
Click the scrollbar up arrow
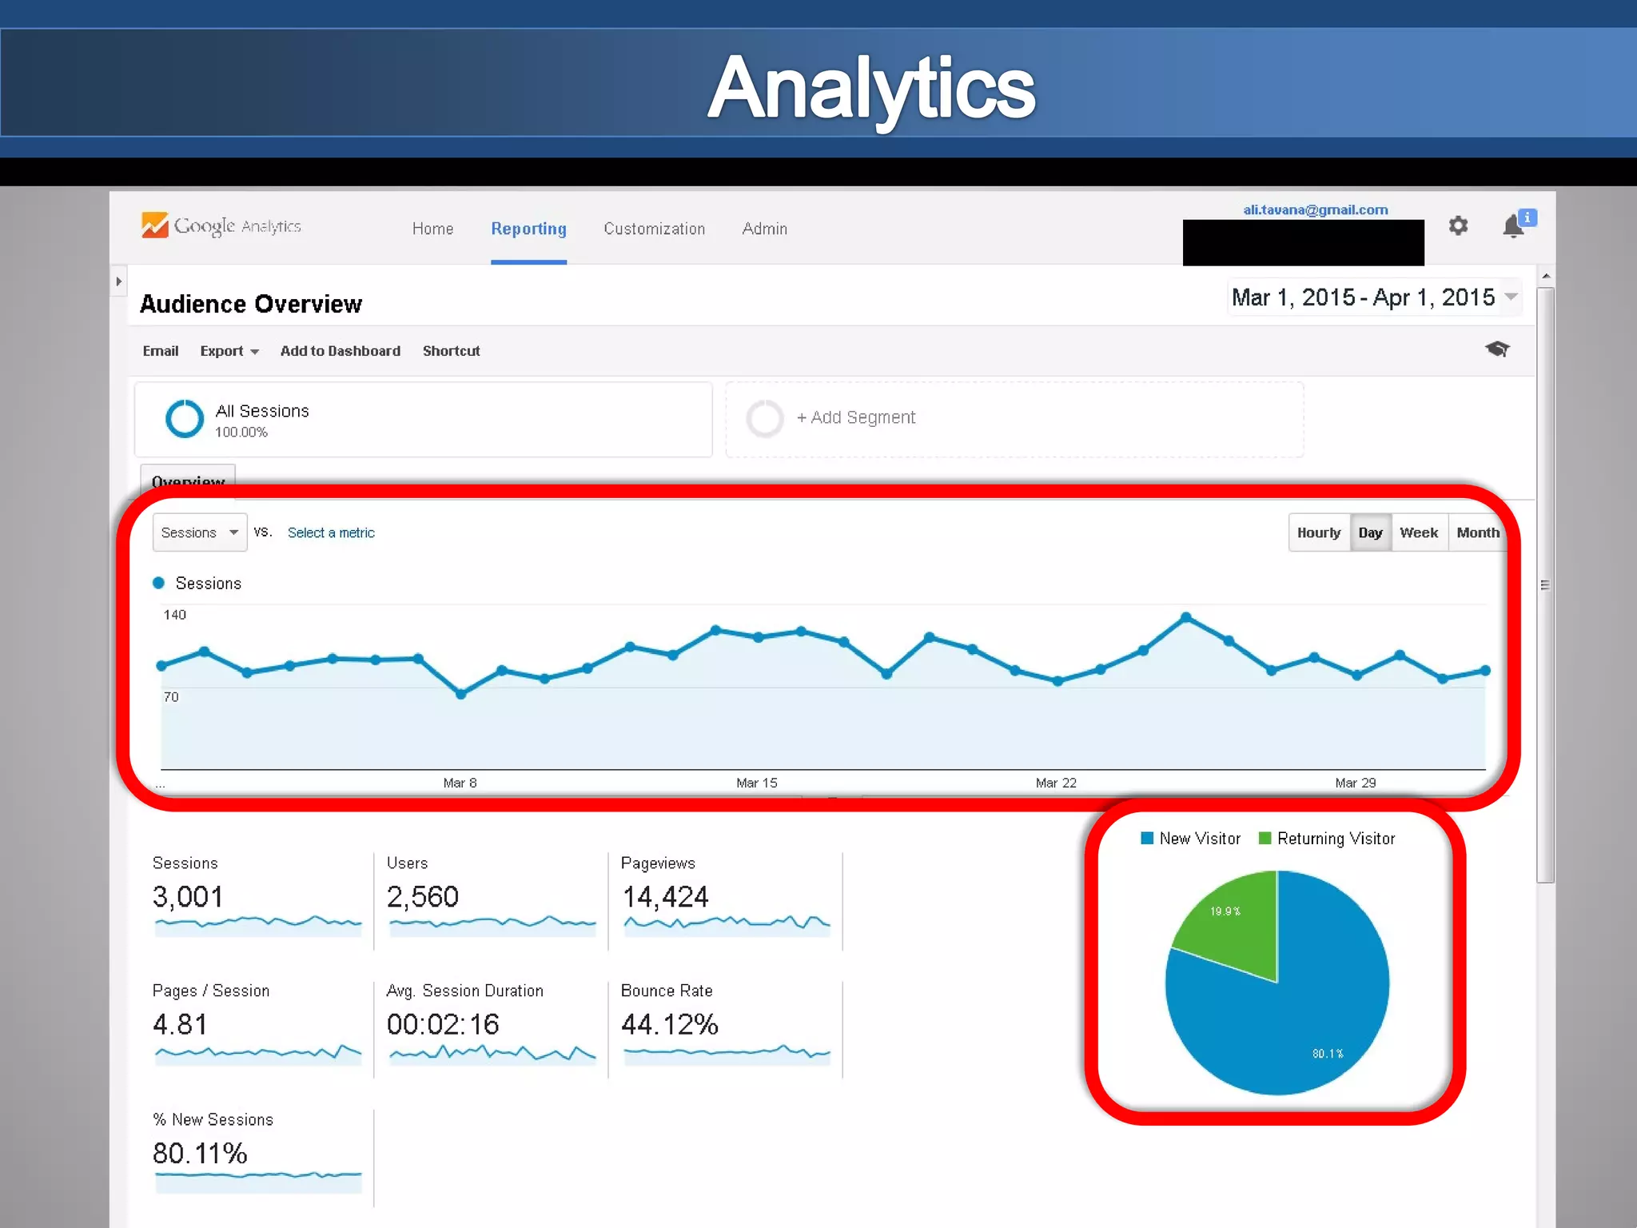(x=1546, y=277)
